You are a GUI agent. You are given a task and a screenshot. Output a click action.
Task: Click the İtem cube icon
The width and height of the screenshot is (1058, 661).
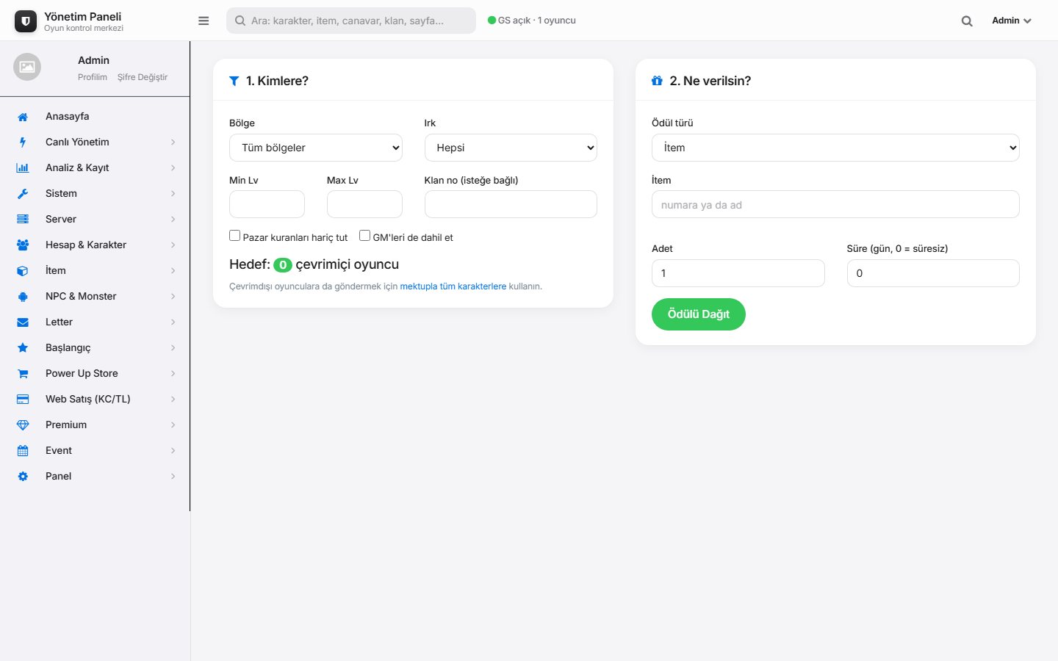[x=23, y=271]
